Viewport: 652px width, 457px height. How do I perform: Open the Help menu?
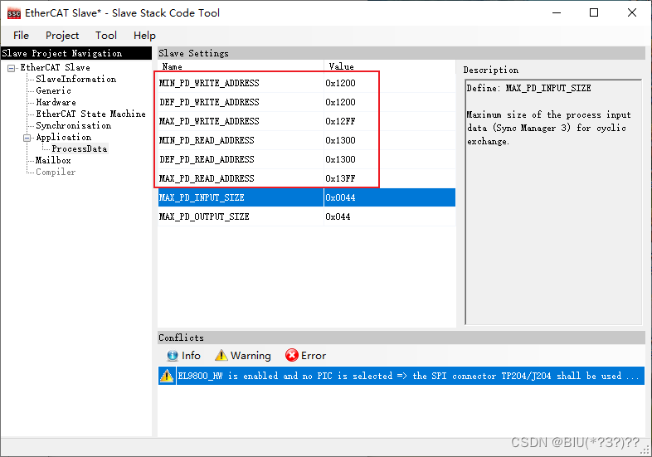click(x=144, y=36)
